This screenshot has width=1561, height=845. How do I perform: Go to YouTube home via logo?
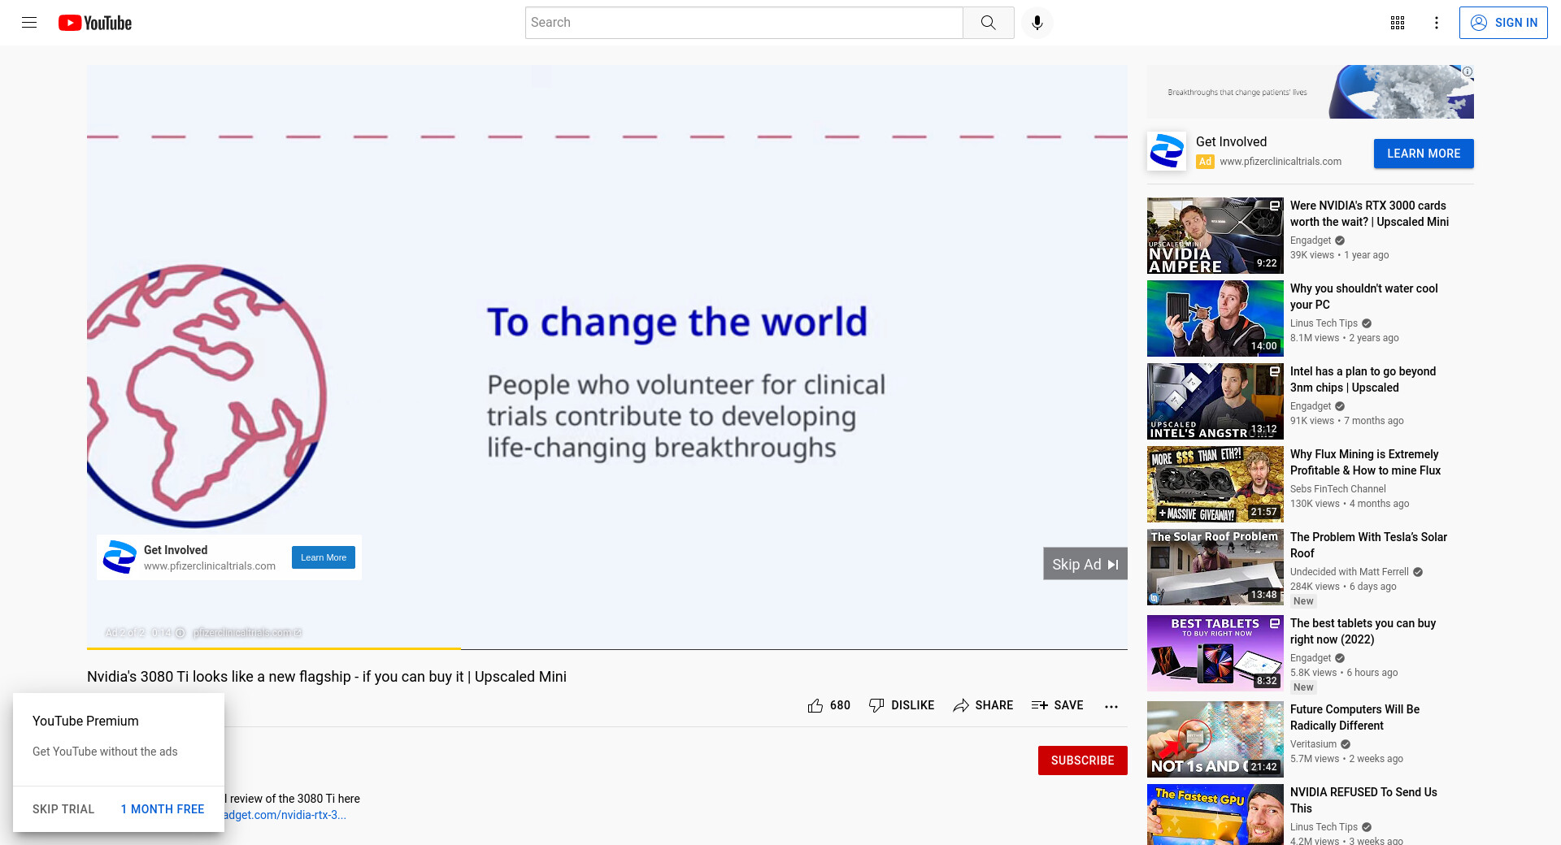coord(95,23)
